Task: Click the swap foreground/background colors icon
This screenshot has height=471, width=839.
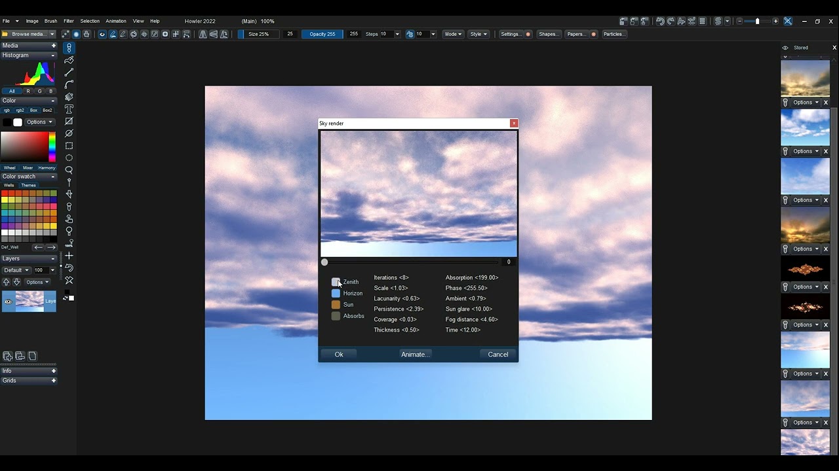Action: click(64, 298)
